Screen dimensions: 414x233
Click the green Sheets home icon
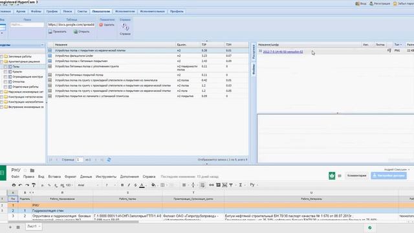click(3, 173)
